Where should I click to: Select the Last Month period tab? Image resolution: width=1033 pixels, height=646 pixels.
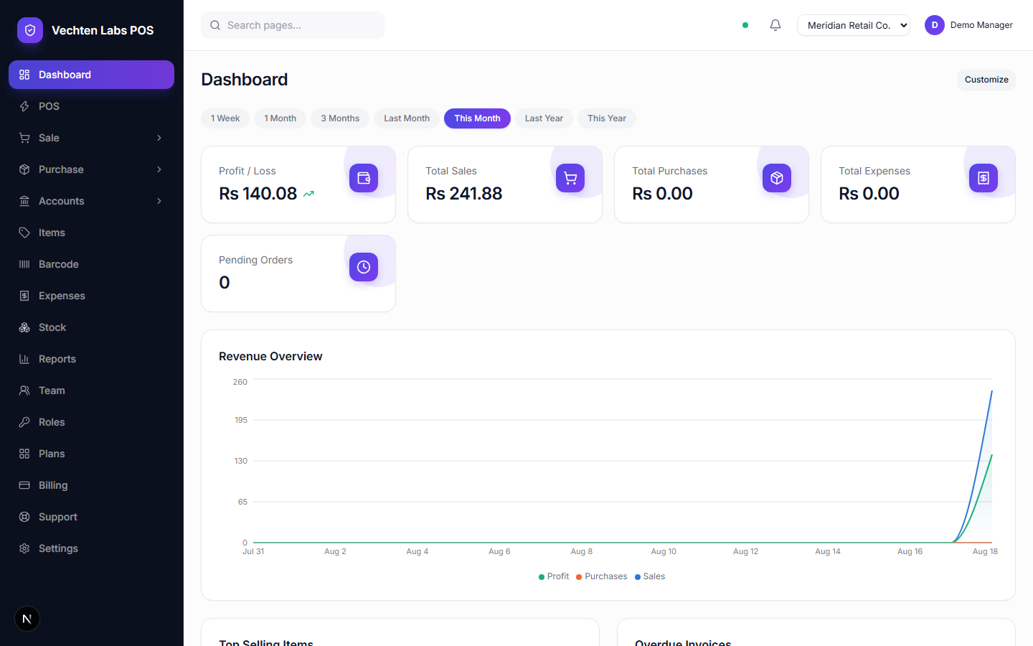coord(407,118)
